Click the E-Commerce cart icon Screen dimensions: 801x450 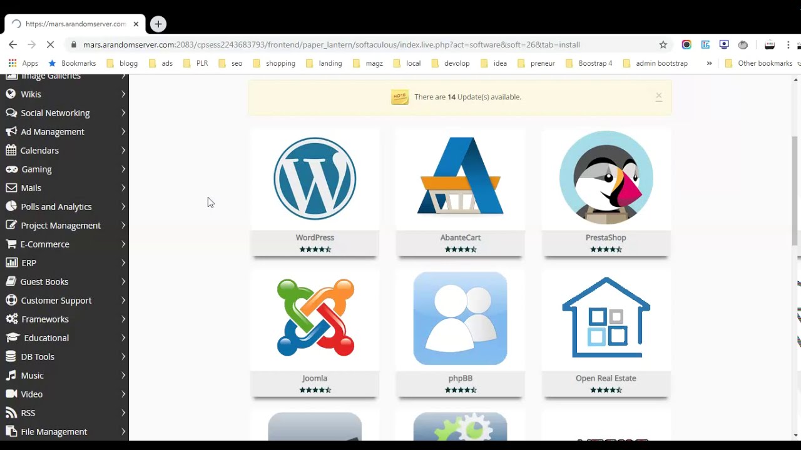(x=10, y=244)
